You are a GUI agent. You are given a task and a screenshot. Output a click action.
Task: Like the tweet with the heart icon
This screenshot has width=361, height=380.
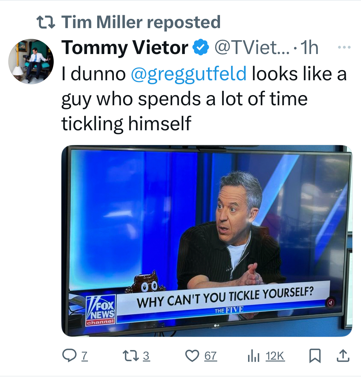192,356
